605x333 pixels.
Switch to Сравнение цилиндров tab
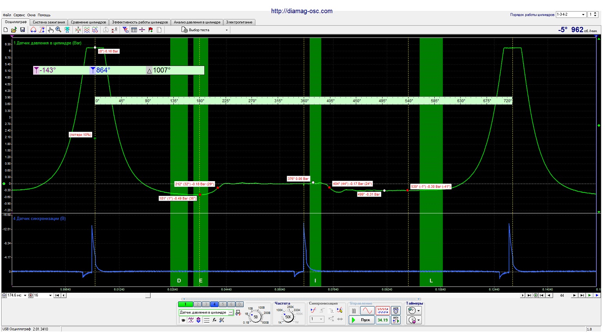point(88,22)
